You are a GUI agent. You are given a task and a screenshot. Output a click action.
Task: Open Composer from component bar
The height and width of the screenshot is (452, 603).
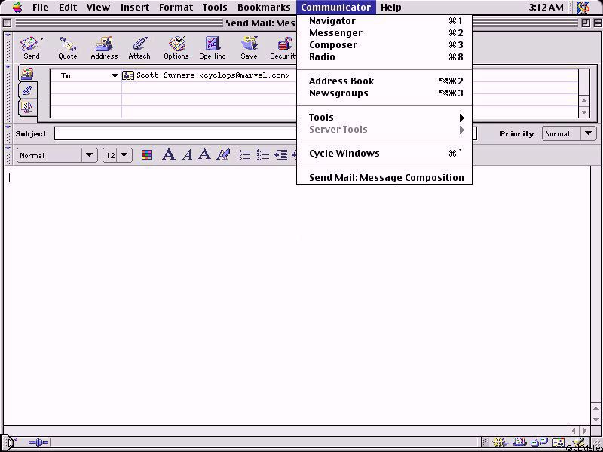[x=580, y=442]
